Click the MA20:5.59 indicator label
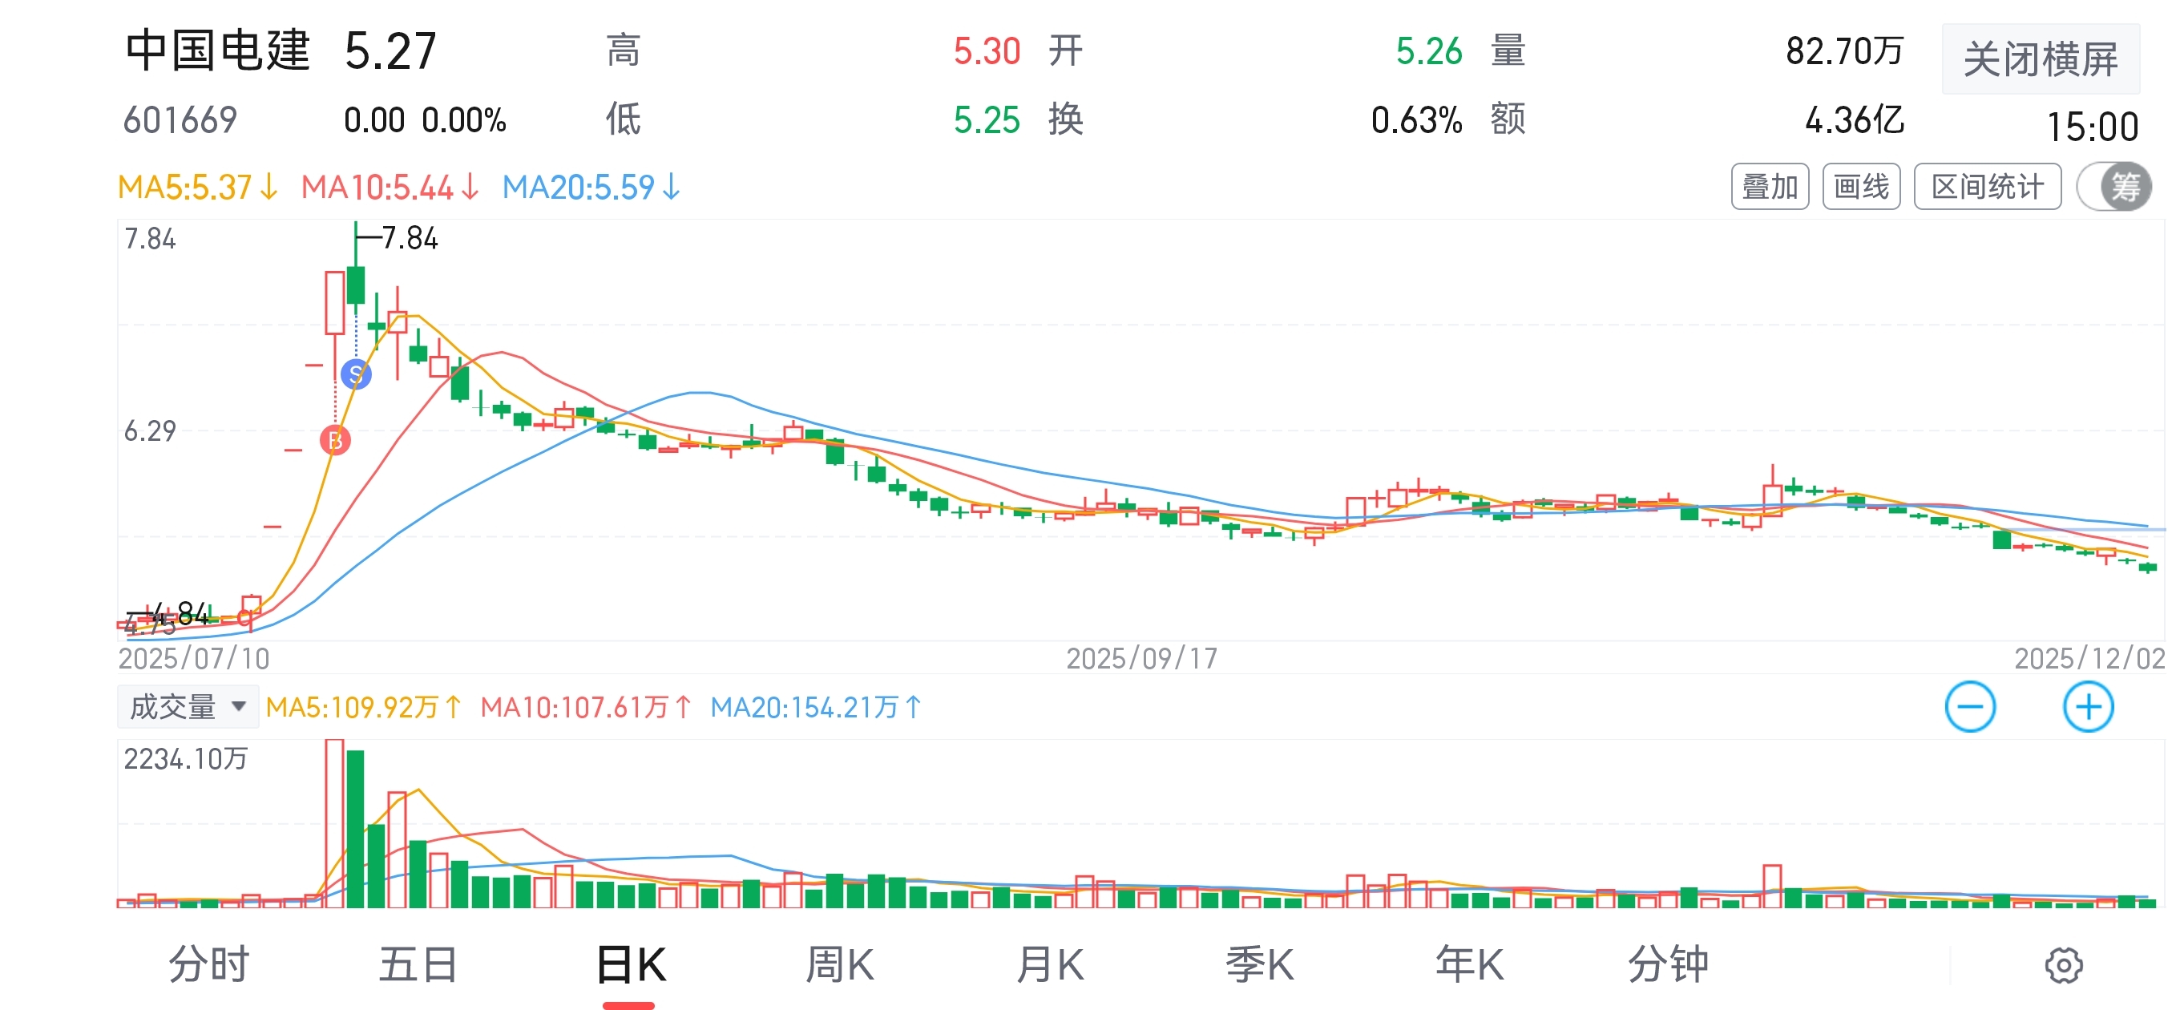Screen dimensions: 2180x1010 [590, 187]
